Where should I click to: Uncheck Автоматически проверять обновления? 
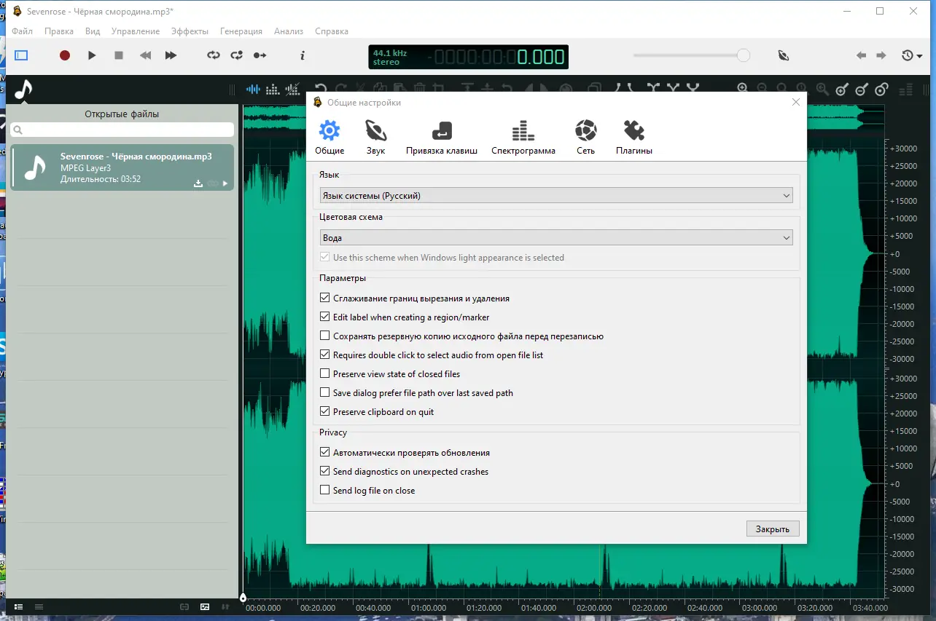click(325, 453)
